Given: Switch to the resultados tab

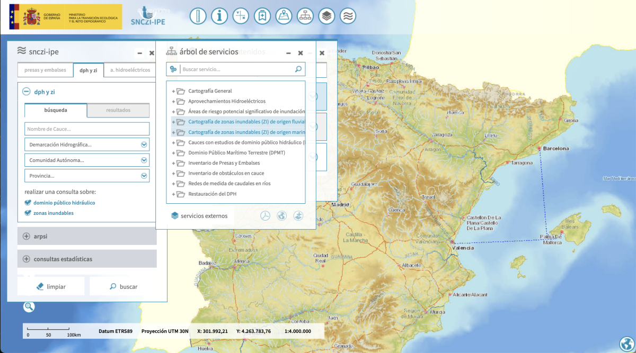Looking at the screenshot, I should point(118,110).
